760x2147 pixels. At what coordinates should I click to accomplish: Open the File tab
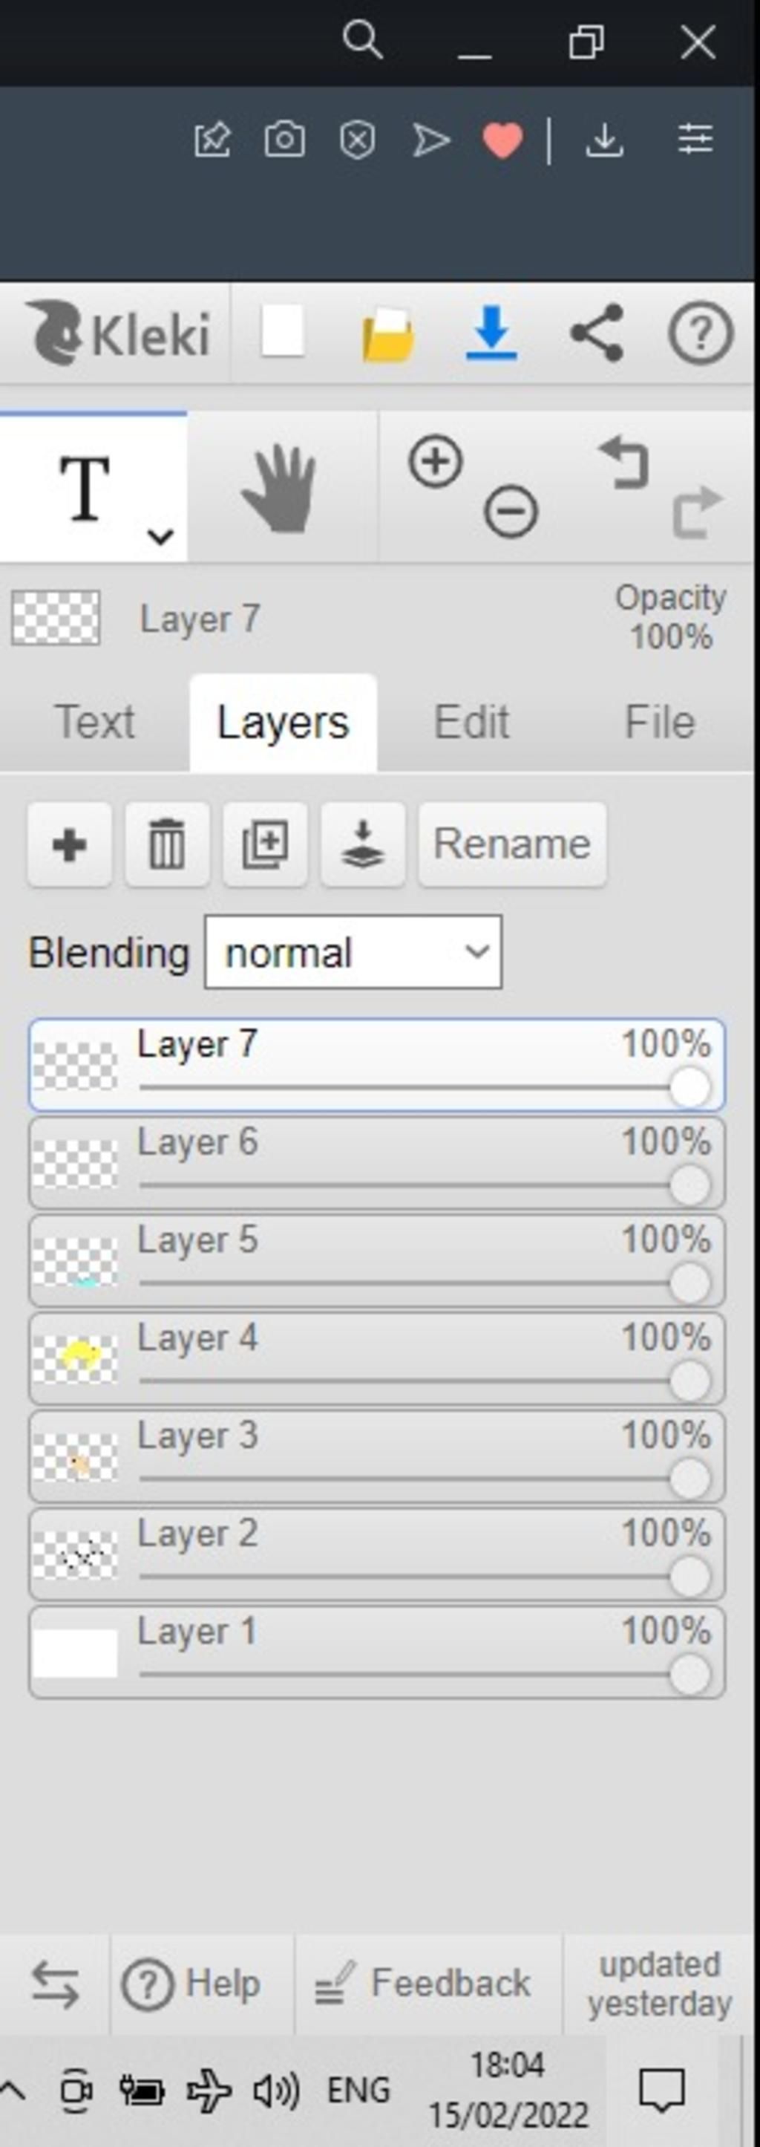(660, 722)
